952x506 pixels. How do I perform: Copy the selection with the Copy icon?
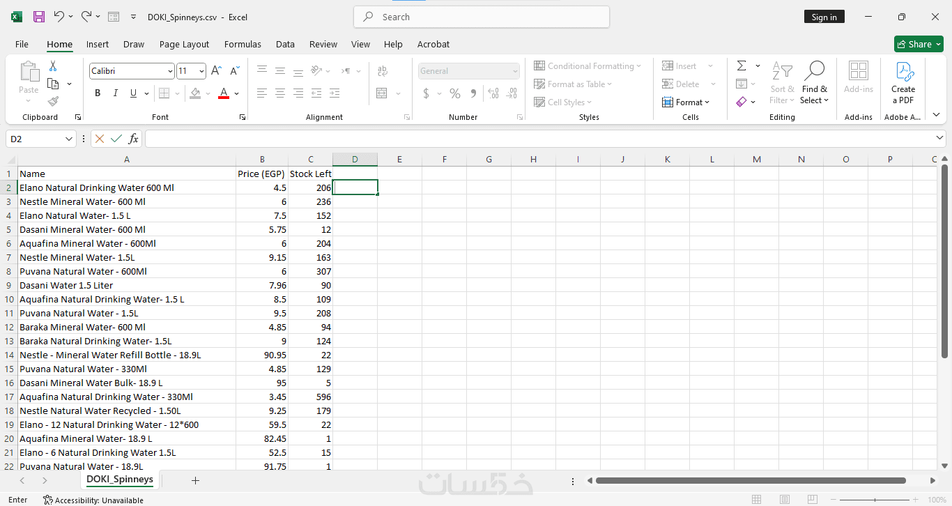53,84
